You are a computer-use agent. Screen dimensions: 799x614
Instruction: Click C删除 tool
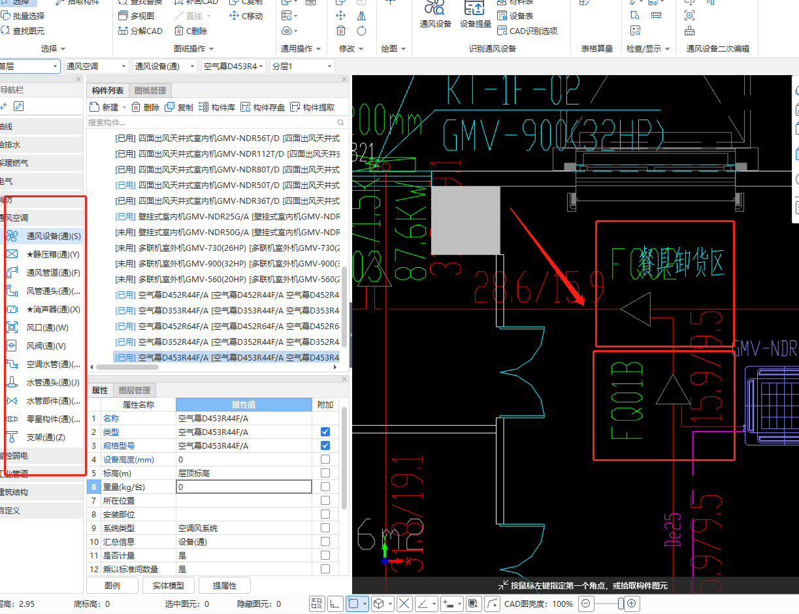click(x=191, y=31)
